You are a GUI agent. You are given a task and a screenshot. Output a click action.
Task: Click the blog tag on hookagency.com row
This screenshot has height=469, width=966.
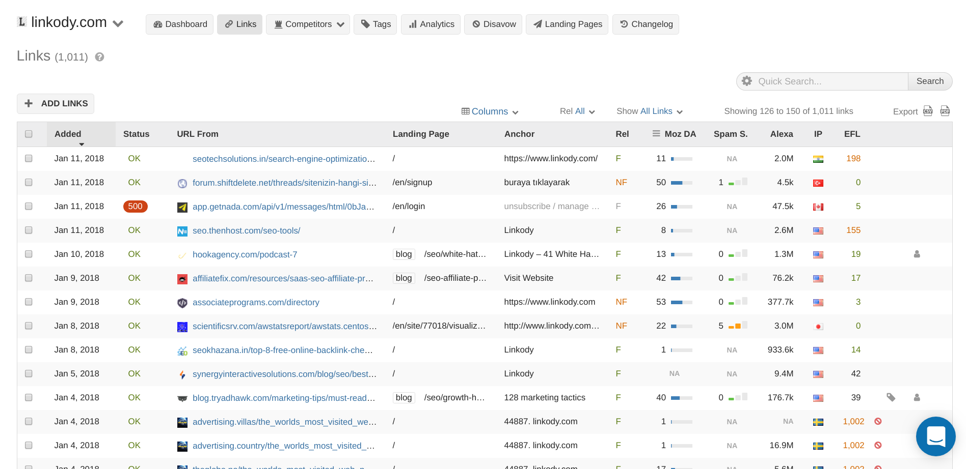(x=404, y=254)
